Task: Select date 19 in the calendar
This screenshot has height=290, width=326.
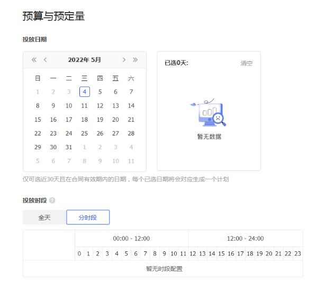Action: pyautogui.click(x=100, y=120)
